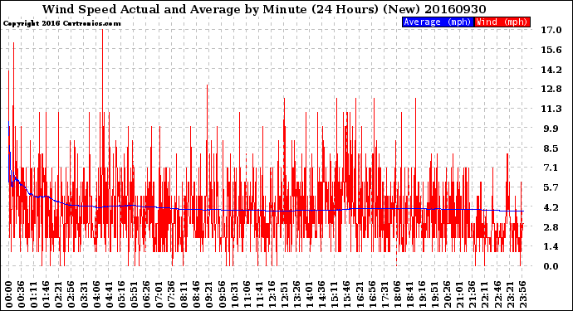Click the 01:11 time axis label

(x=33, y=294)
